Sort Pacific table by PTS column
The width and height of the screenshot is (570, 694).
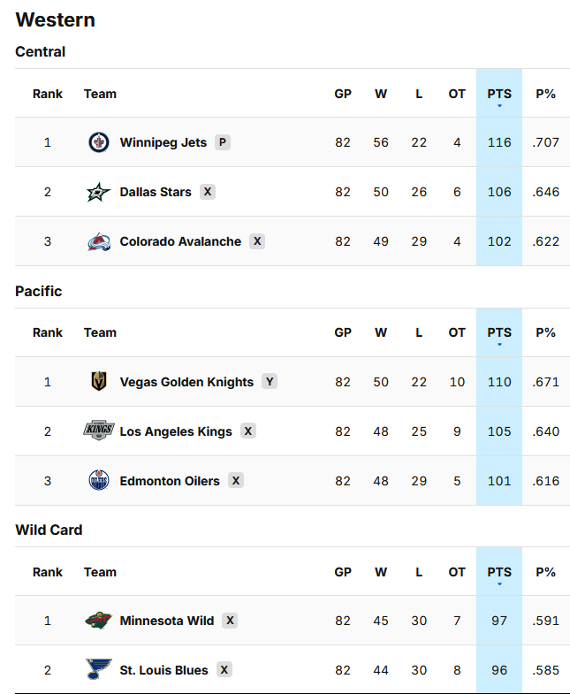click(x=499, y=332)
